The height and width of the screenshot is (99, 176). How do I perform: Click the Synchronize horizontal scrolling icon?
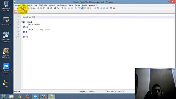[72, 8]
